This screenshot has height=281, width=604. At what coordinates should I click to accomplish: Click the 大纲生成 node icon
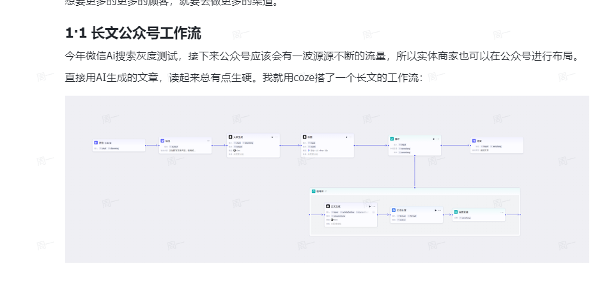(x=231, y=137)
